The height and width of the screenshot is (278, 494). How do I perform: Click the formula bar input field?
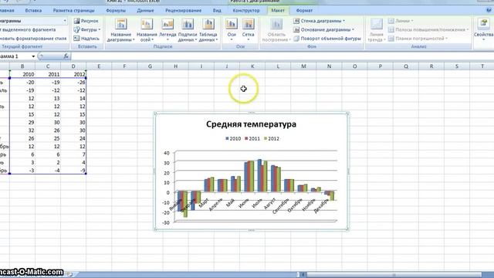(x=282, y=56)
